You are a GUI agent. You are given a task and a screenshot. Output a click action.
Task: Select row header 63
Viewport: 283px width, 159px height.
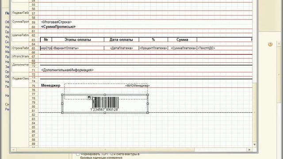tap(34, 40)
